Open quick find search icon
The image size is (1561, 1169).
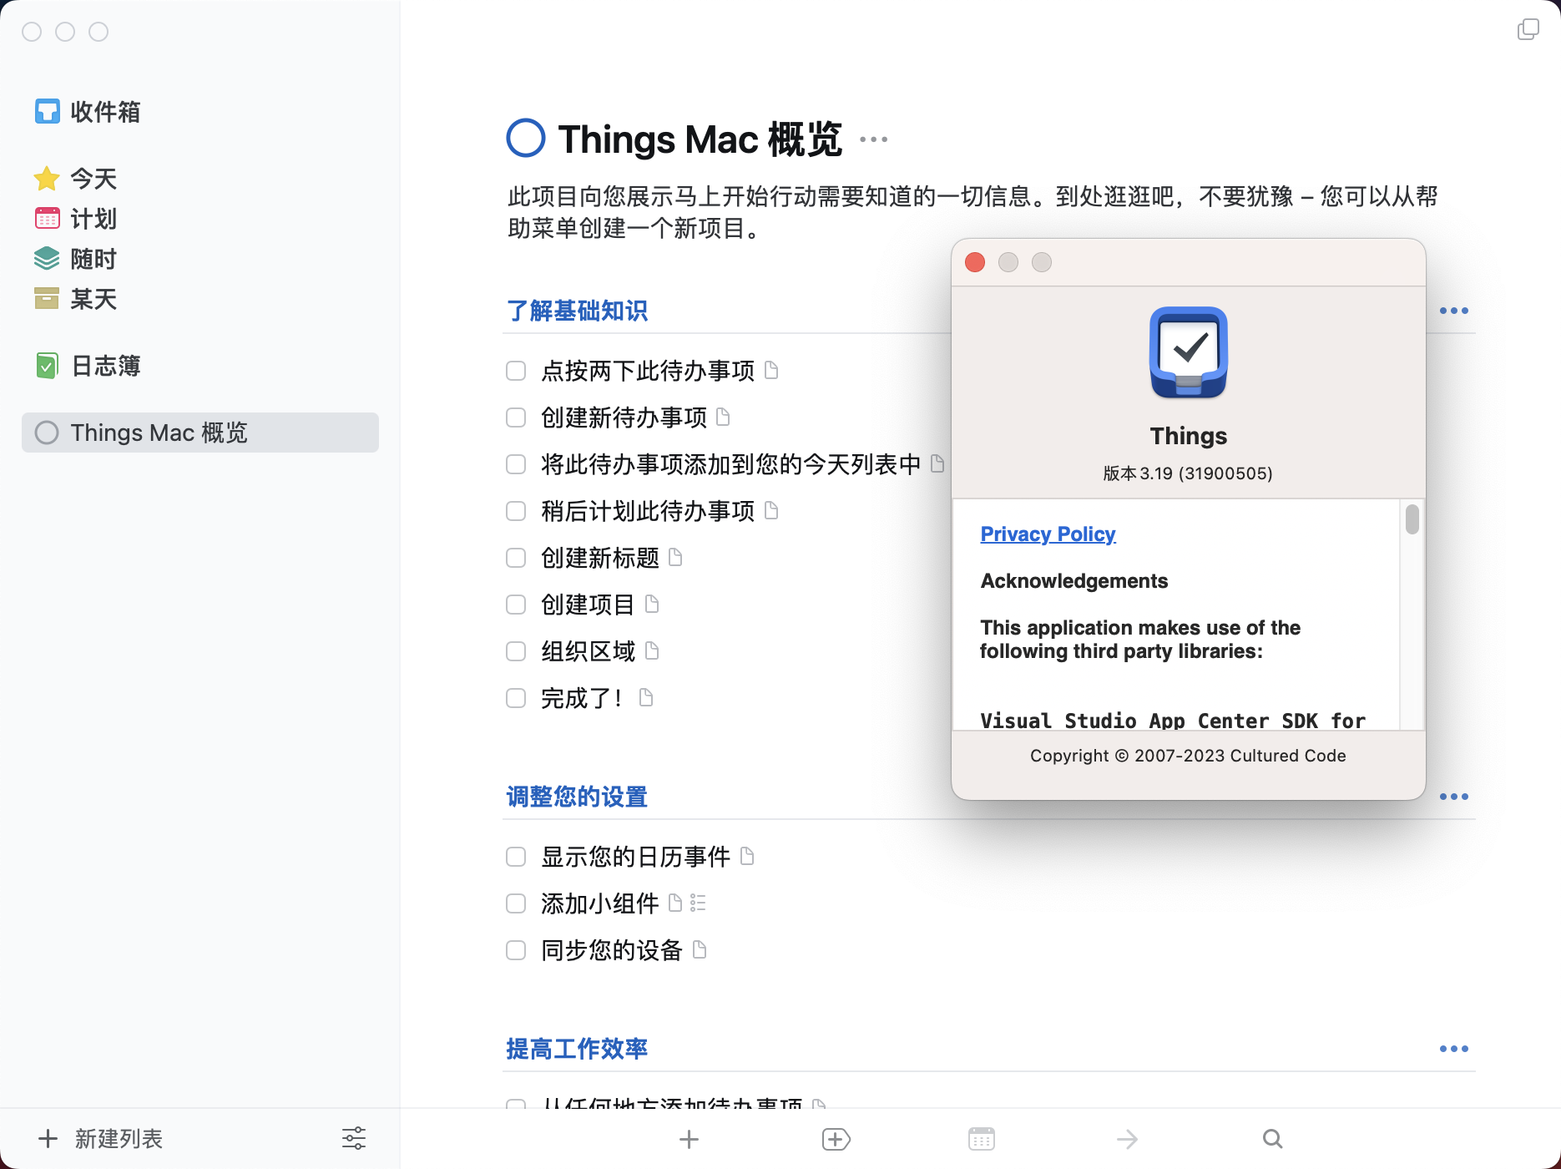1273,1139
